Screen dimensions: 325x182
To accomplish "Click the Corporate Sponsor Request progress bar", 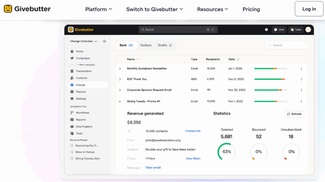I will [270, 90].
